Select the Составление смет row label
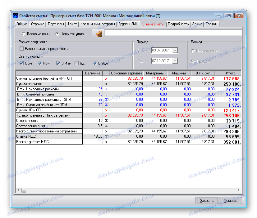 [x=49, y=126]
